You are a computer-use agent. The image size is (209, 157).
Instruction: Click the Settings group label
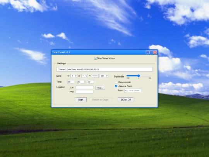[62, 64]
